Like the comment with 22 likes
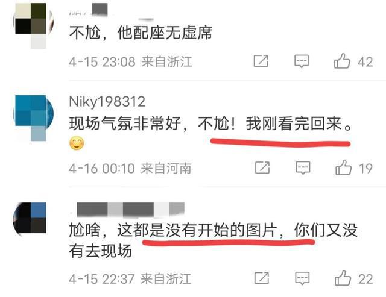386x297 pixels. pyautogui.click(x=343, y=278)
